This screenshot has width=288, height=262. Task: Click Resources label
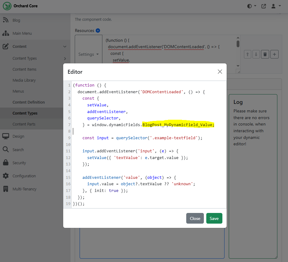[x=84, y=30]
